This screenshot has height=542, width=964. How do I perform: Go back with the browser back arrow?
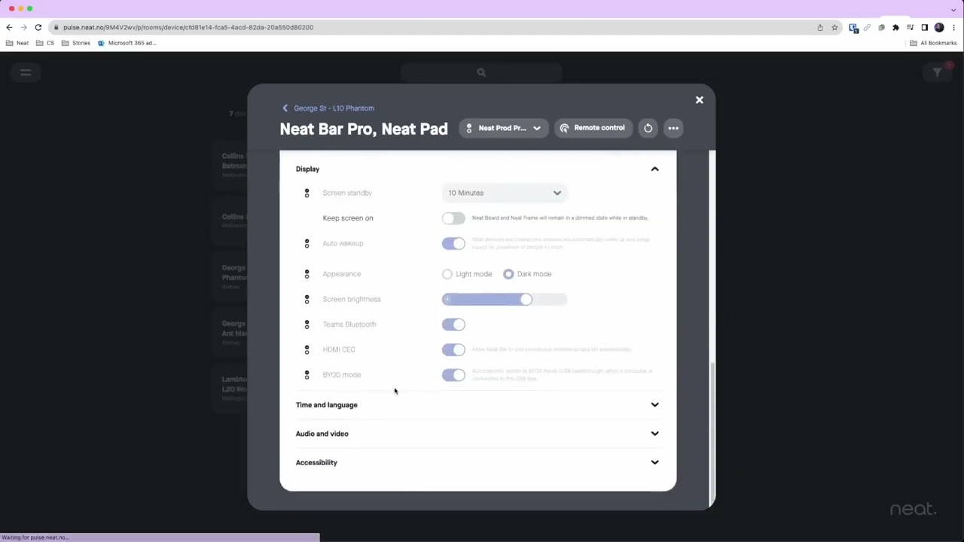tap(9, 27)
